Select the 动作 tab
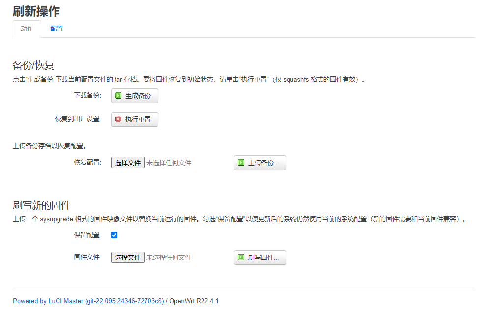This screenshot has height=312, width=493. click(x=27, y=29)
